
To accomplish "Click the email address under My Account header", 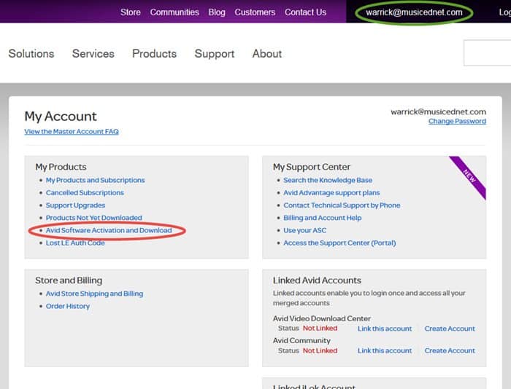I will (x=438, y=112).
